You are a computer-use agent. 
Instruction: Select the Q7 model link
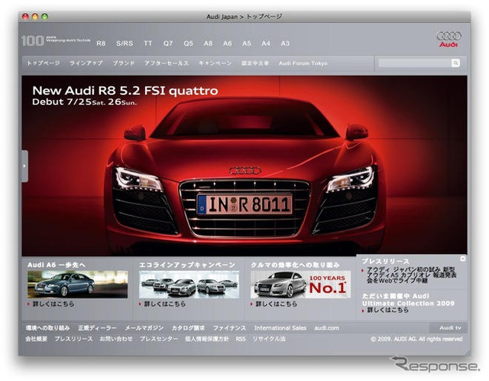pos(168,44)
